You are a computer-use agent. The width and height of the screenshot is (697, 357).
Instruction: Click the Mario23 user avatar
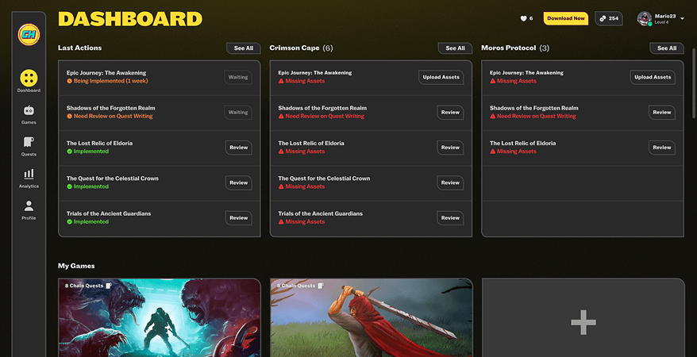pyautogui.click(x=645, y=18)
